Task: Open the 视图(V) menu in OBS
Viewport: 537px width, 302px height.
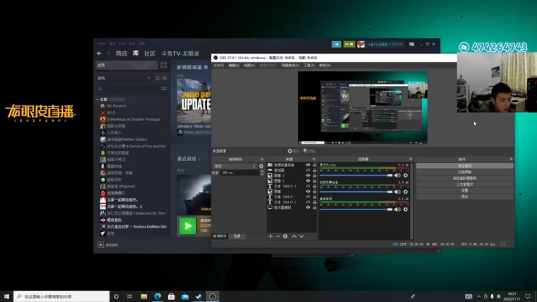Action: point(249,65)
